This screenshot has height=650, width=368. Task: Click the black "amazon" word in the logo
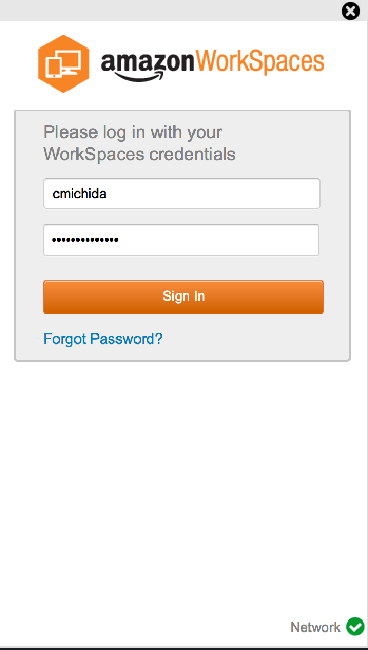tap(148, 62)
